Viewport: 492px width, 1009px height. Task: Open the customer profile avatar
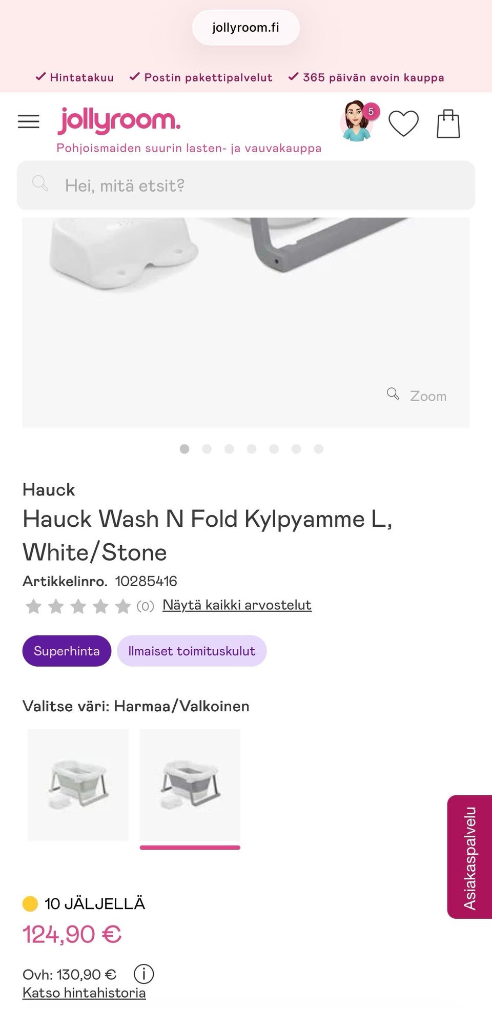point(357,122)
